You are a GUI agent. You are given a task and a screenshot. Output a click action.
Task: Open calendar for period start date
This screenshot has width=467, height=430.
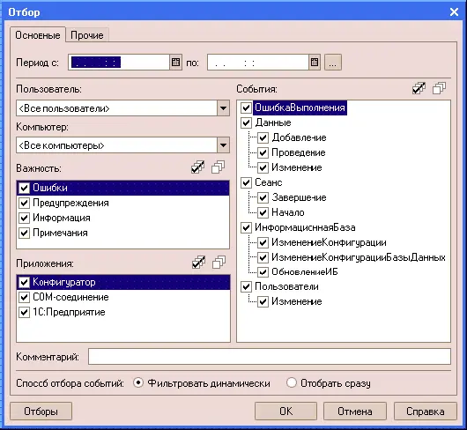tap(175, 63)
